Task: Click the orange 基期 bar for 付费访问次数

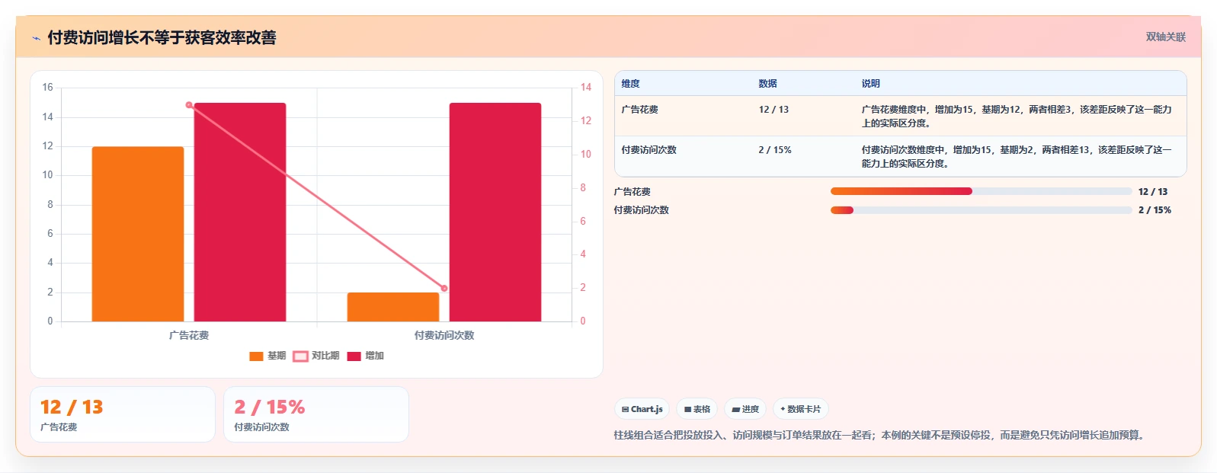Action: click(393, 307)
